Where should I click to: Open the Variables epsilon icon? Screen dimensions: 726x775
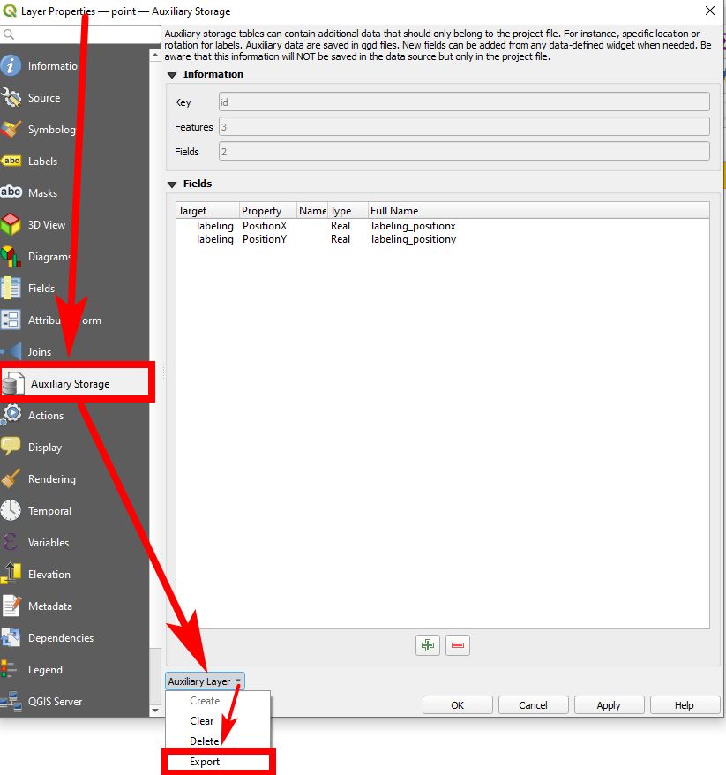(x=11, y=542)
